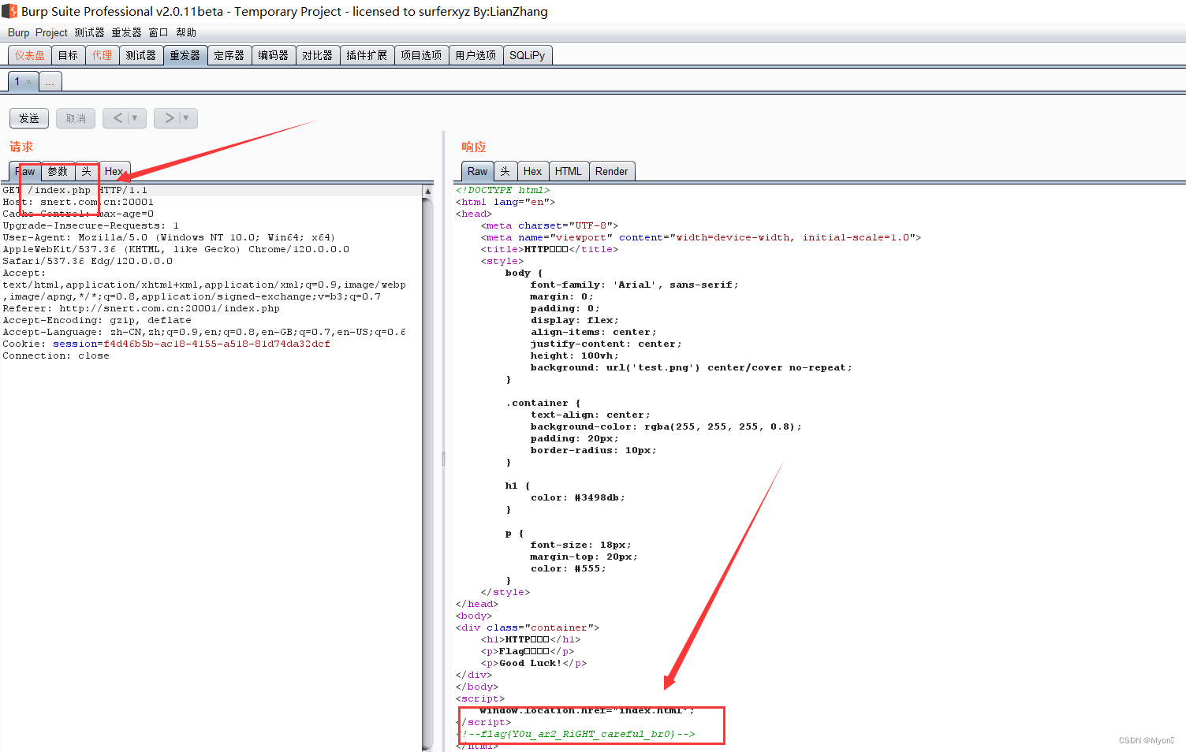Image resolution: width=1186 pixels, height=752 pixels.
Task: Click the Host header line in request
Action: point(78,202)
